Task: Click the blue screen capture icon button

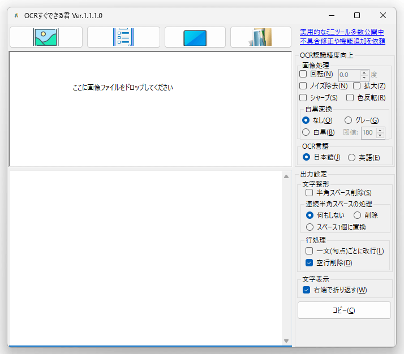Action: pyautogui.click(x=195, y=37)
